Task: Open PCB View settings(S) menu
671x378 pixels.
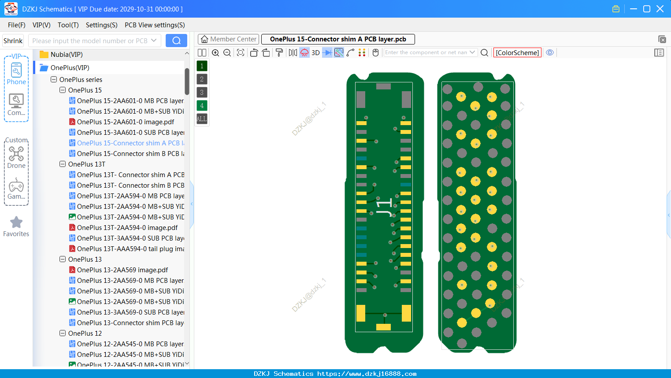Action: click(155, 25)
